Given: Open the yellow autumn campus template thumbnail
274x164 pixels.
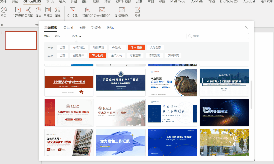Looking at the screenshot, I should 224,142.
